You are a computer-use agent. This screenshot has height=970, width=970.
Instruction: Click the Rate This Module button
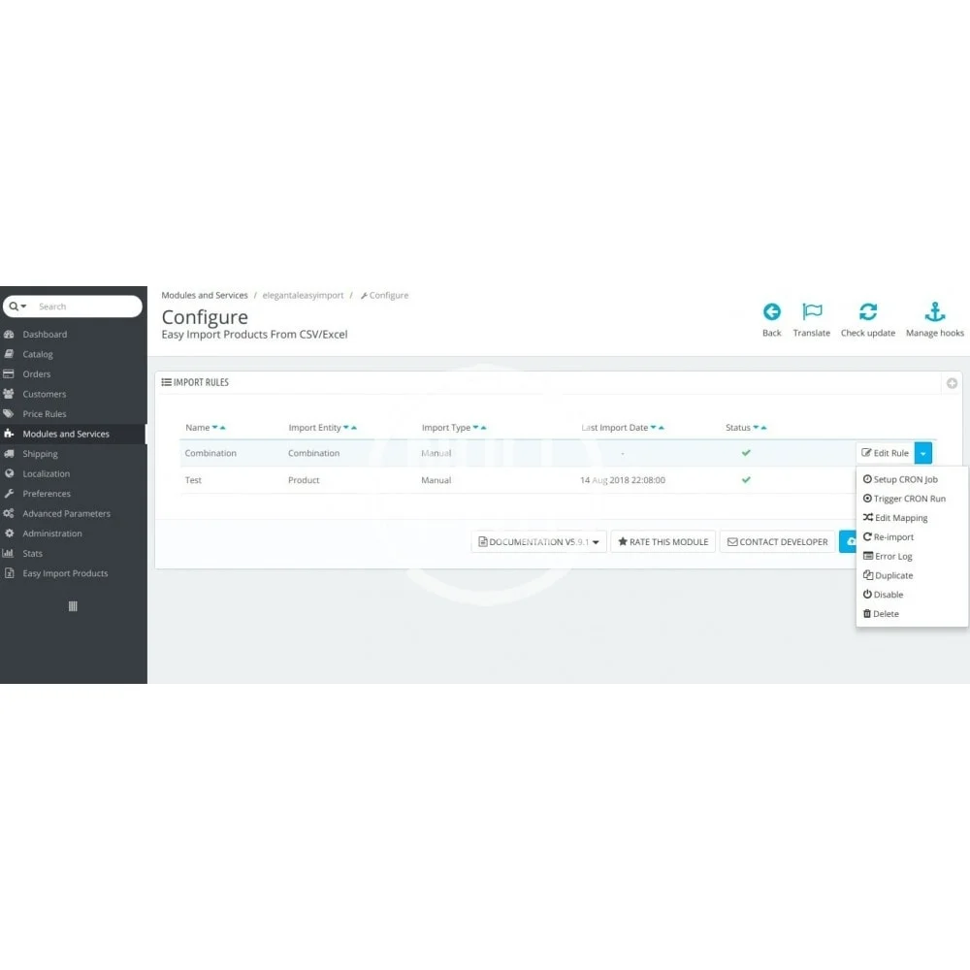click(x=663, y=541)
